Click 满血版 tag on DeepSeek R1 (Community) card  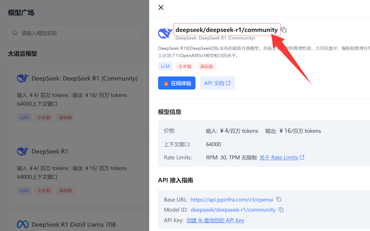pyautogui.click(x=65, y=117)
